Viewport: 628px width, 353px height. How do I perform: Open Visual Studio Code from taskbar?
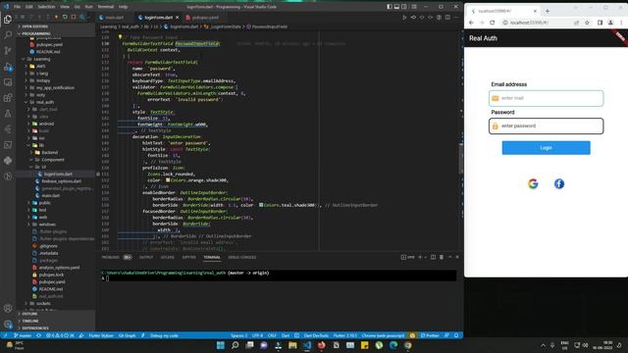click(307, 345)
